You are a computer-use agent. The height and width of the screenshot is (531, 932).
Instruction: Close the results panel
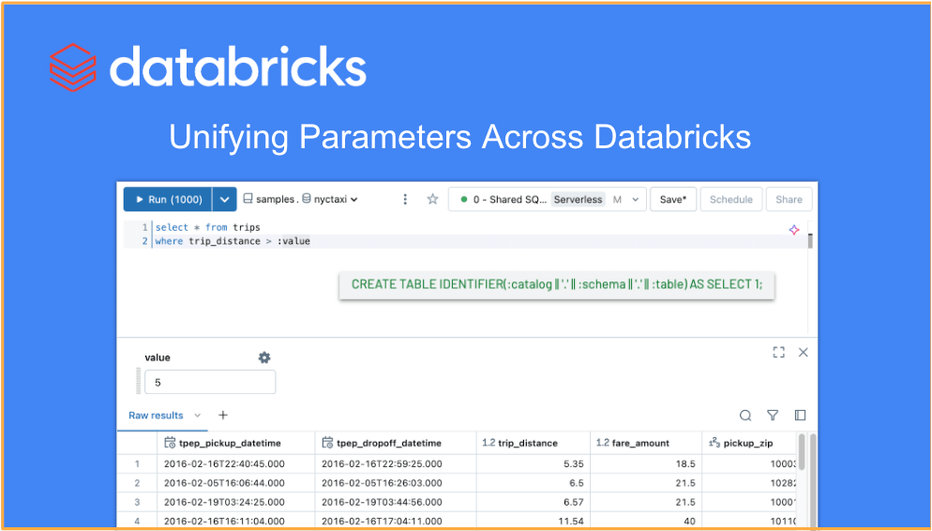click(803, 352)
